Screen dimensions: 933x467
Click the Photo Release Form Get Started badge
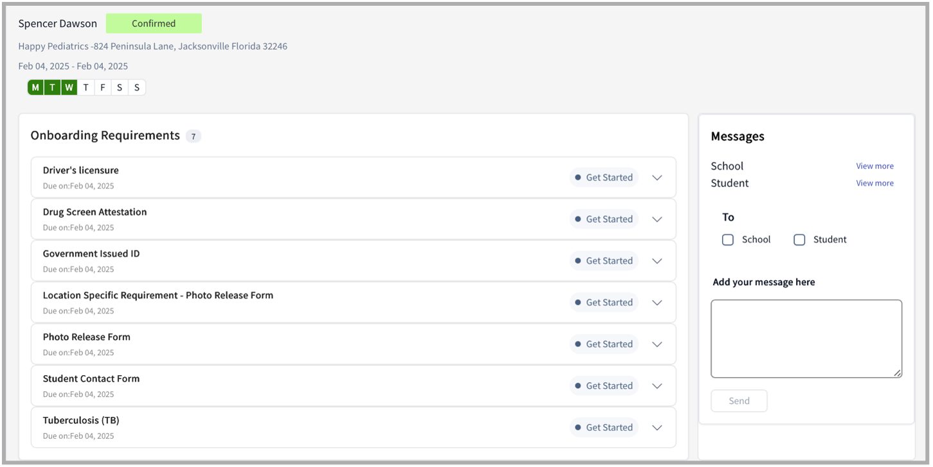click(603, 344)
